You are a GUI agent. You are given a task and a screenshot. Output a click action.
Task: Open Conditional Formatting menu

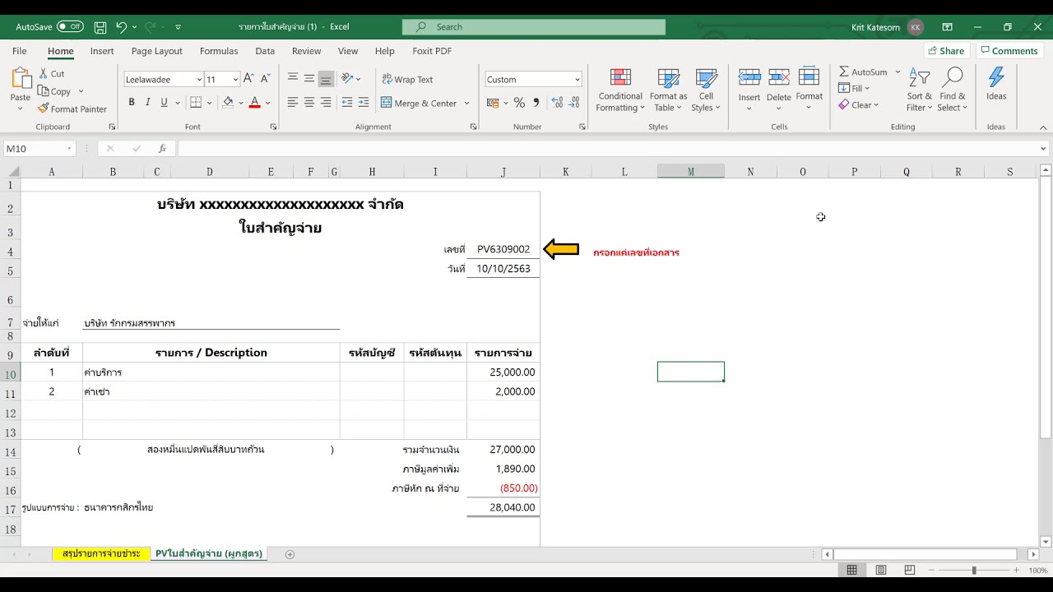[x=620, y=90]
